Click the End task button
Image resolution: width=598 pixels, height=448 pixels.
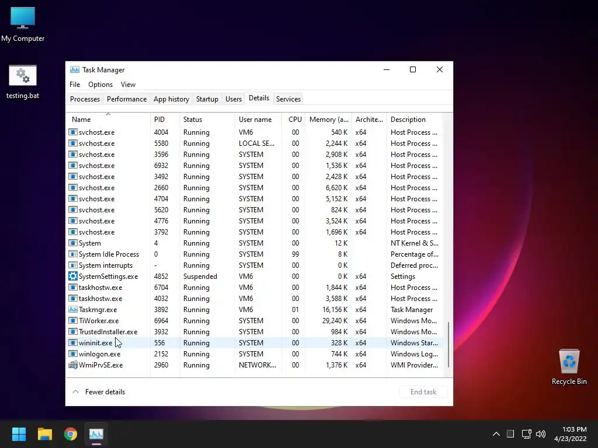tap(423, 391)
